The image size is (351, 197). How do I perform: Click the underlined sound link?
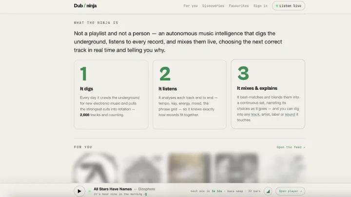click(290, 115)
